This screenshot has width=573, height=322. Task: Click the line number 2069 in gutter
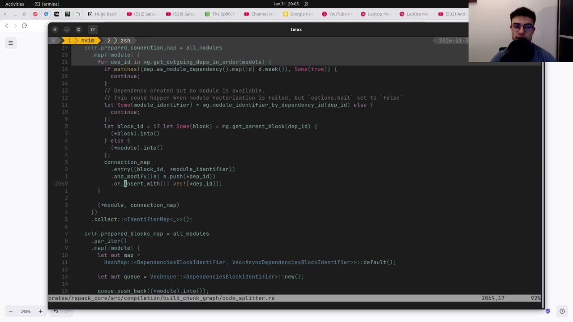[61, 184]
